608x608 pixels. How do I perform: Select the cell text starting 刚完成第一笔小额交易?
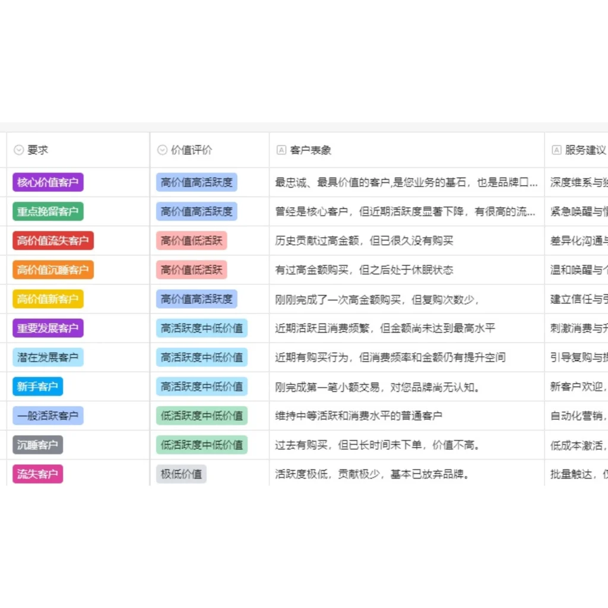coord(378,387)
